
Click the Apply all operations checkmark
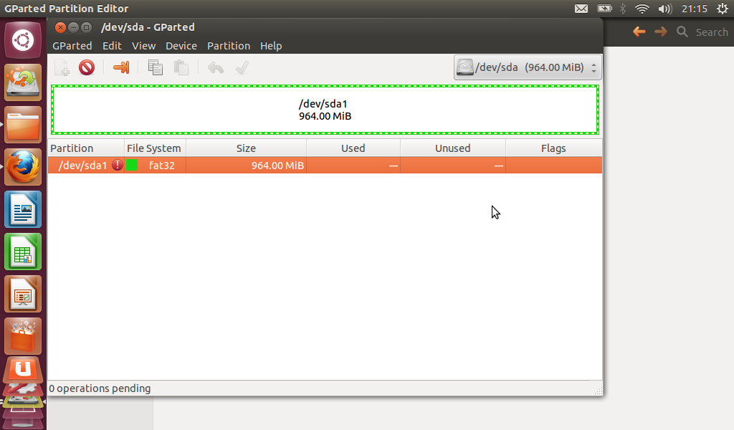pyautogui.click(x=242, y=68)
